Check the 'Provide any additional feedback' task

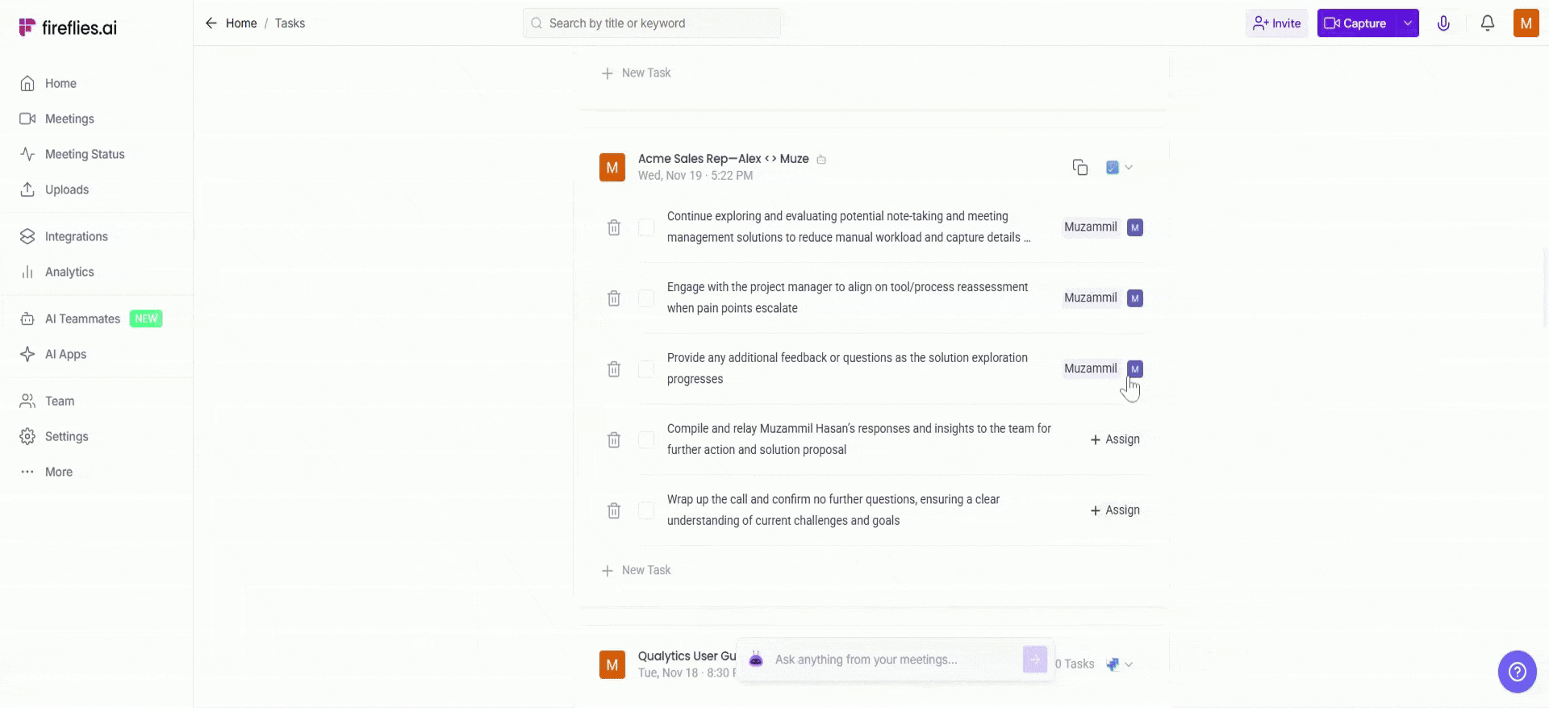pyautogui.click(x=646, y=369)
